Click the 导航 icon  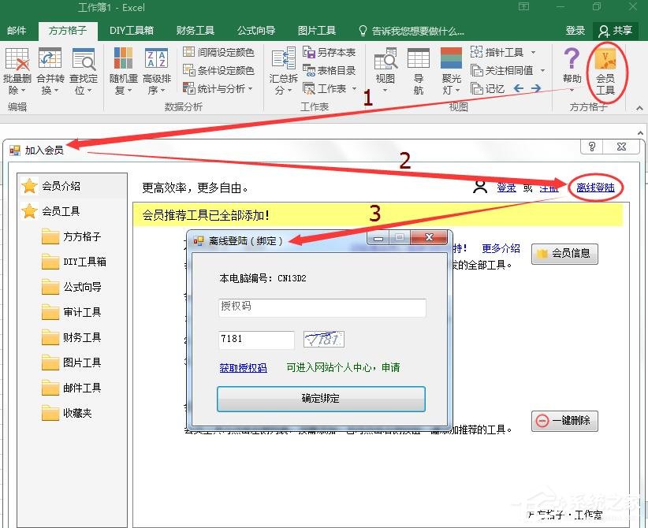coord(419,58)
